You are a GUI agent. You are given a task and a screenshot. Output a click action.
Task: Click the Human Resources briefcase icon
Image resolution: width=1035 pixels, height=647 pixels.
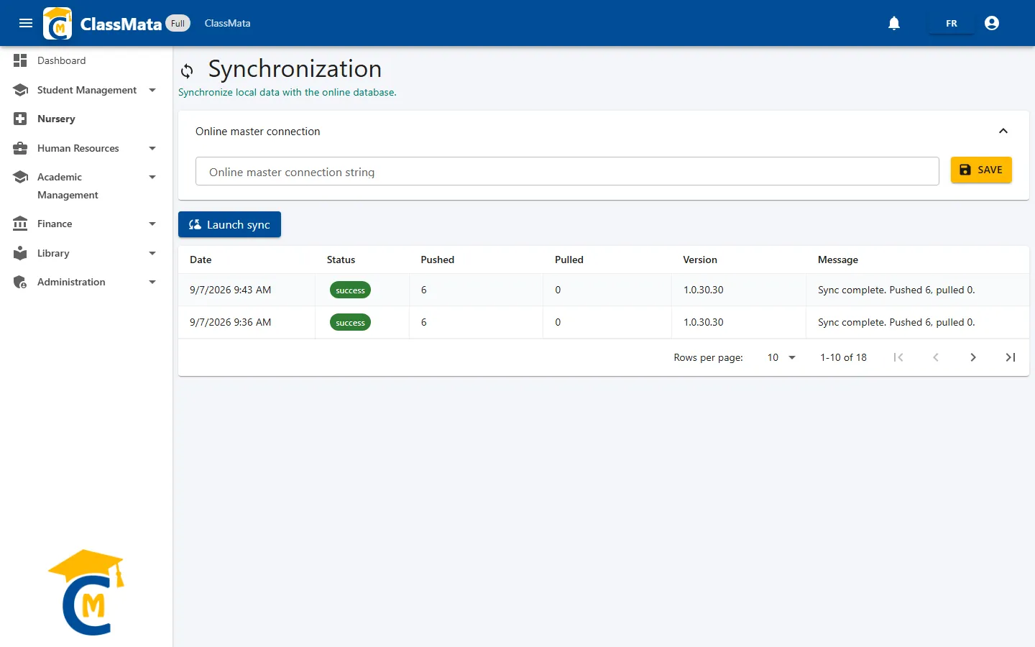coord(20,148)
